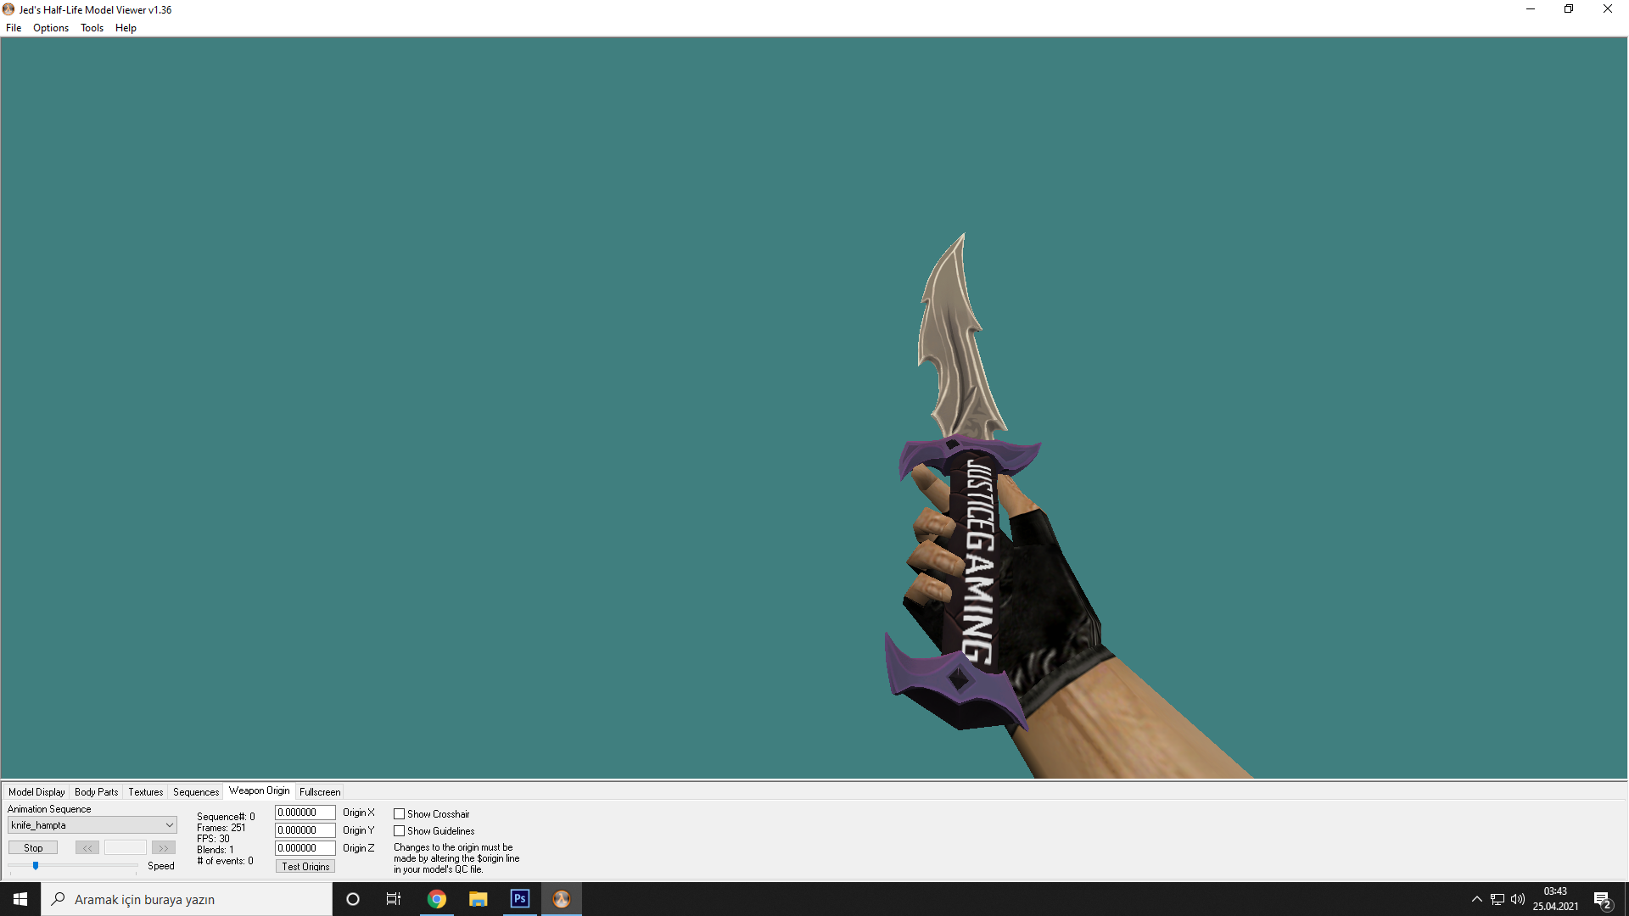Click the Test Origins button
The width and height of the screenshot is (1629, 916).
(305, 866)
